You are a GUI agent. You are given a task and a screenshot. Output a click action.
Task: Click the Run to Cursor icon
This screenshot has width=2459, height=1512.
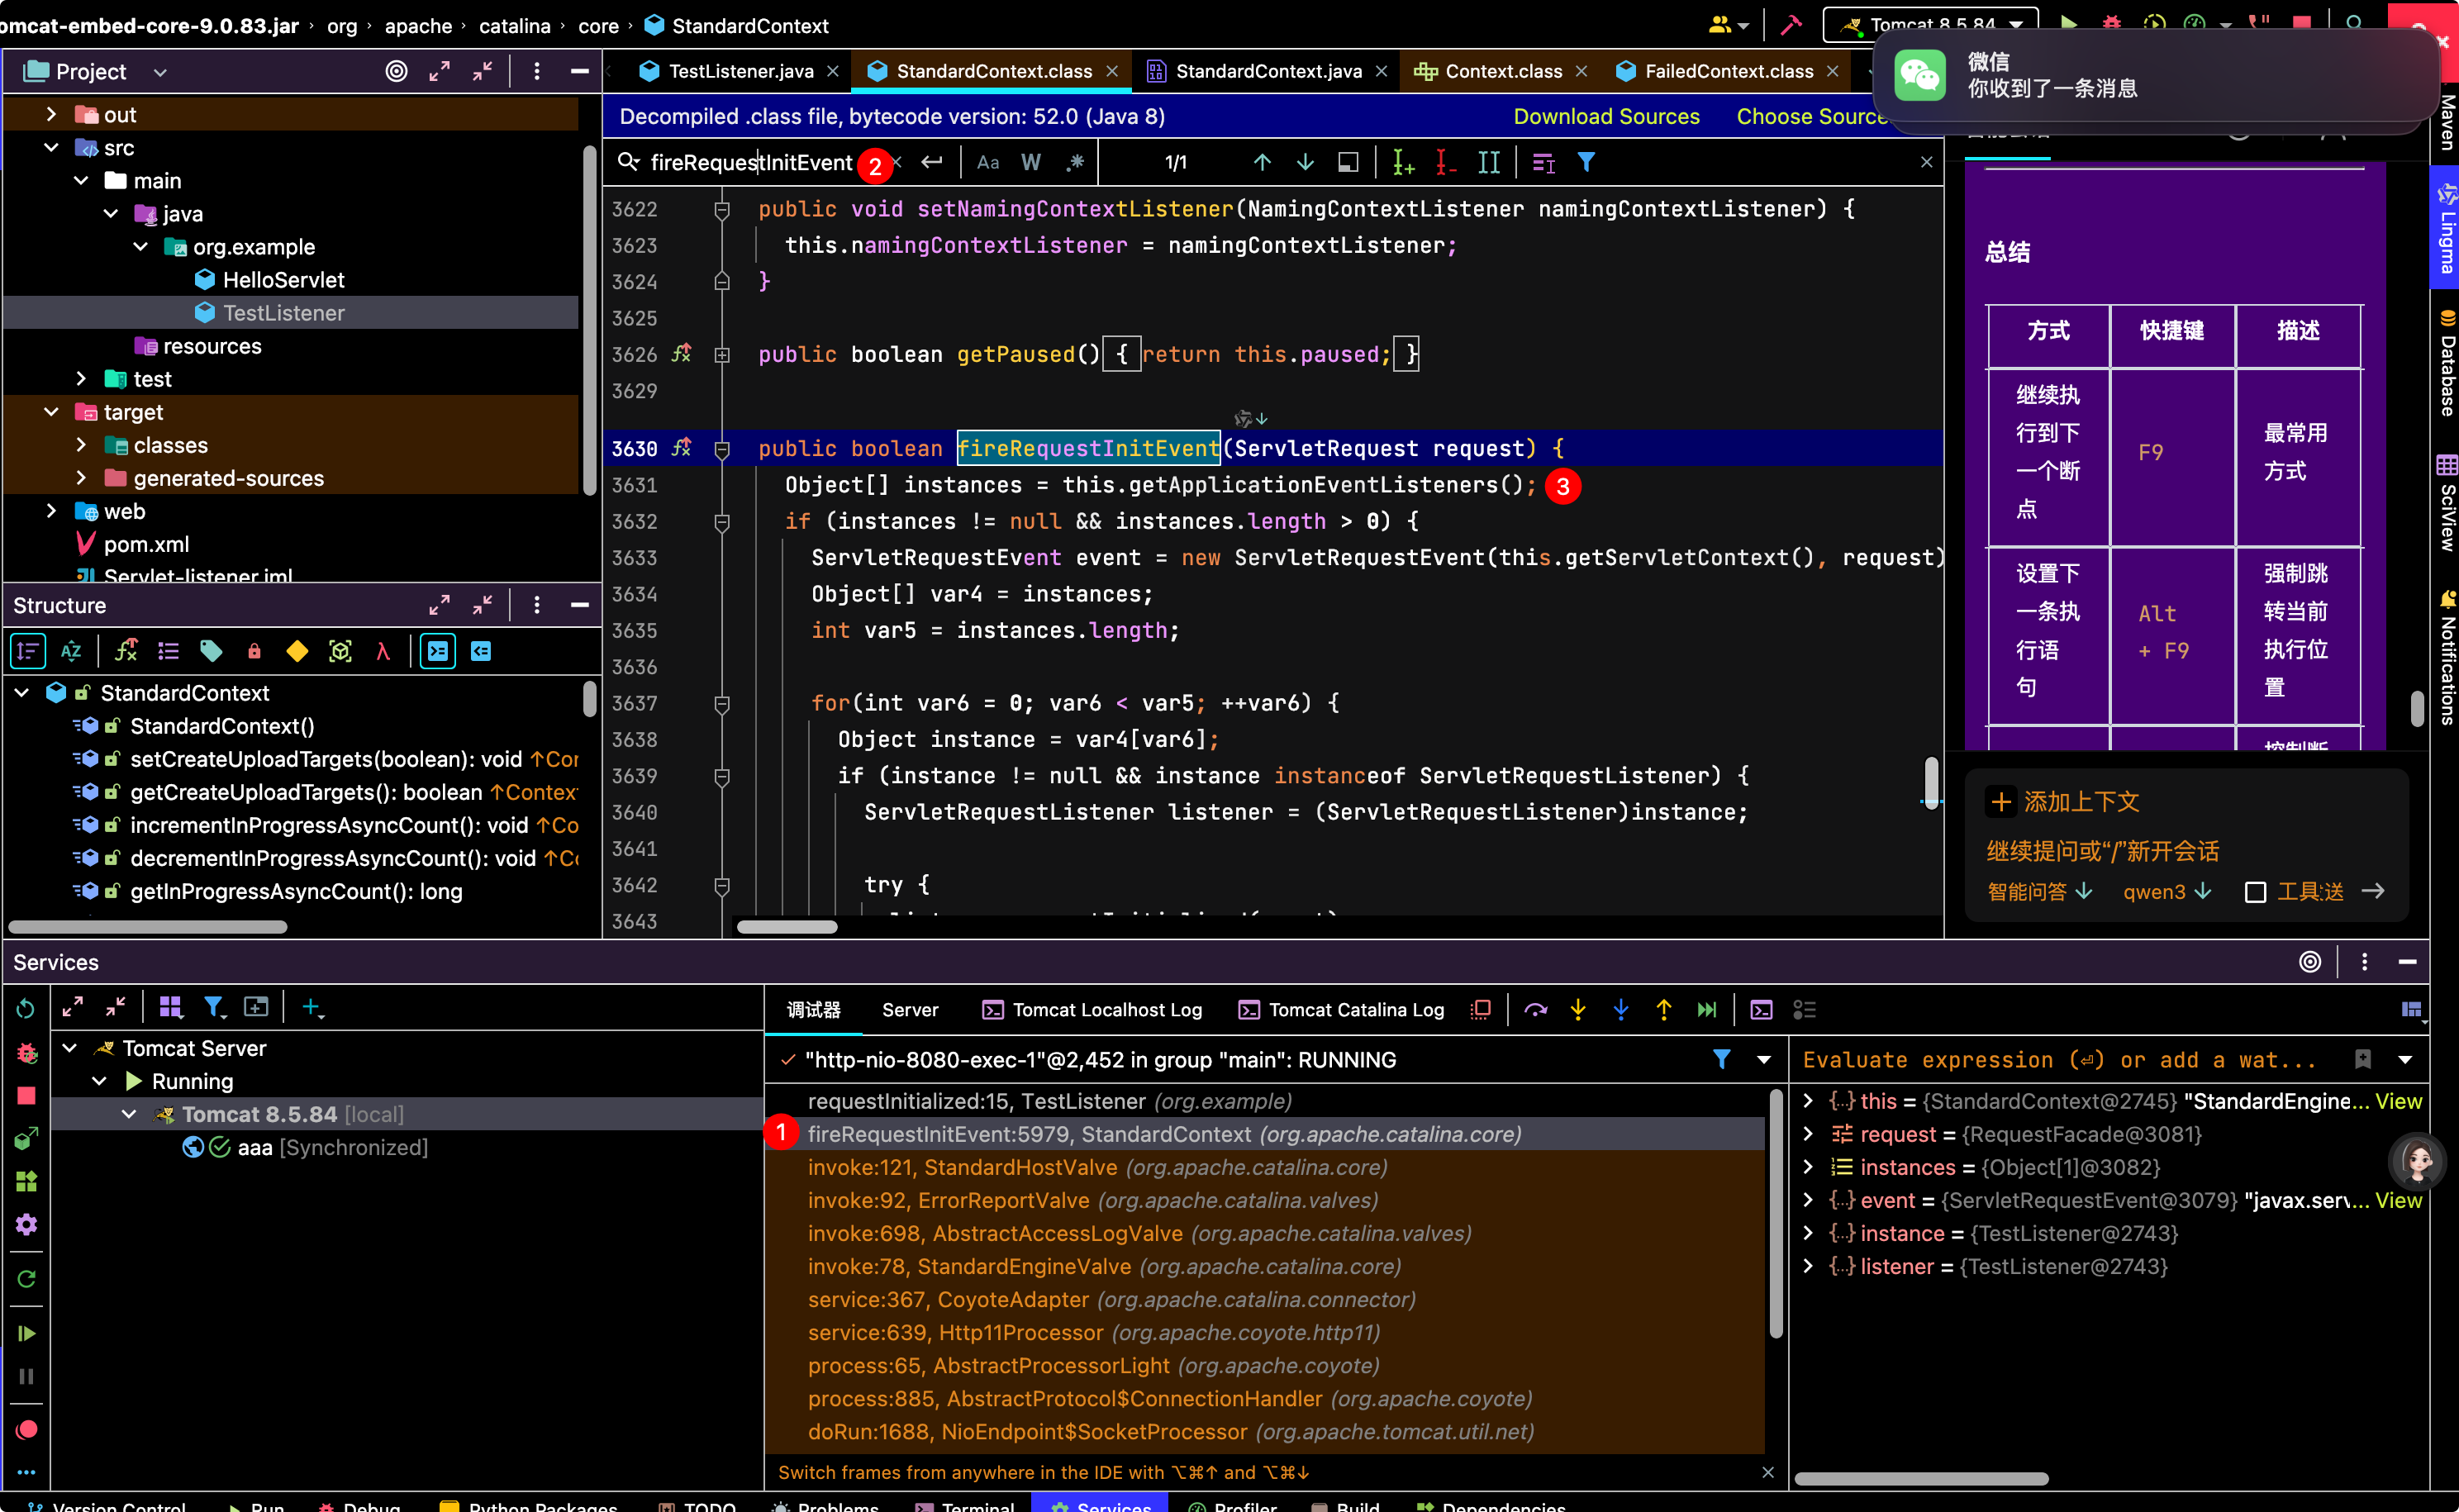(1707, 1010)
